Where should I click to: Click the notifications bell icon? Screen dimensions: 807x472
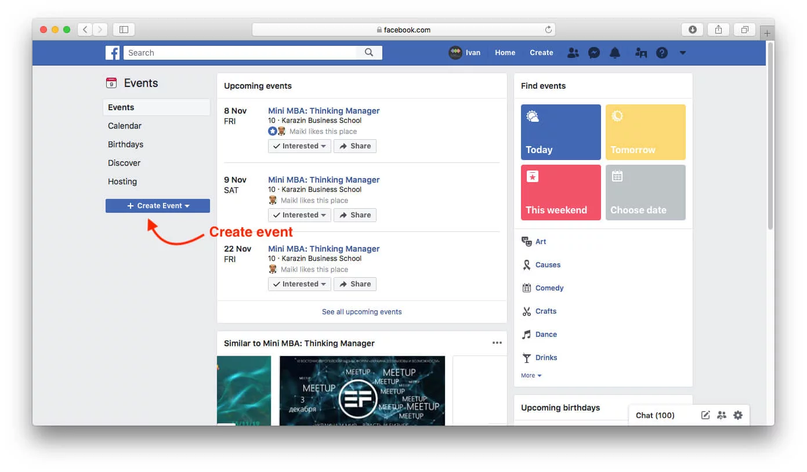click(615, 53)
